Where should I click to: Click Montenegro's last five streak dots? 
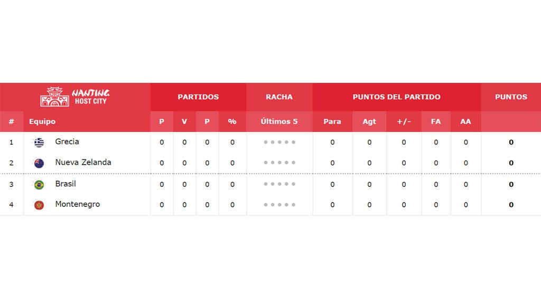coord(279,205)
